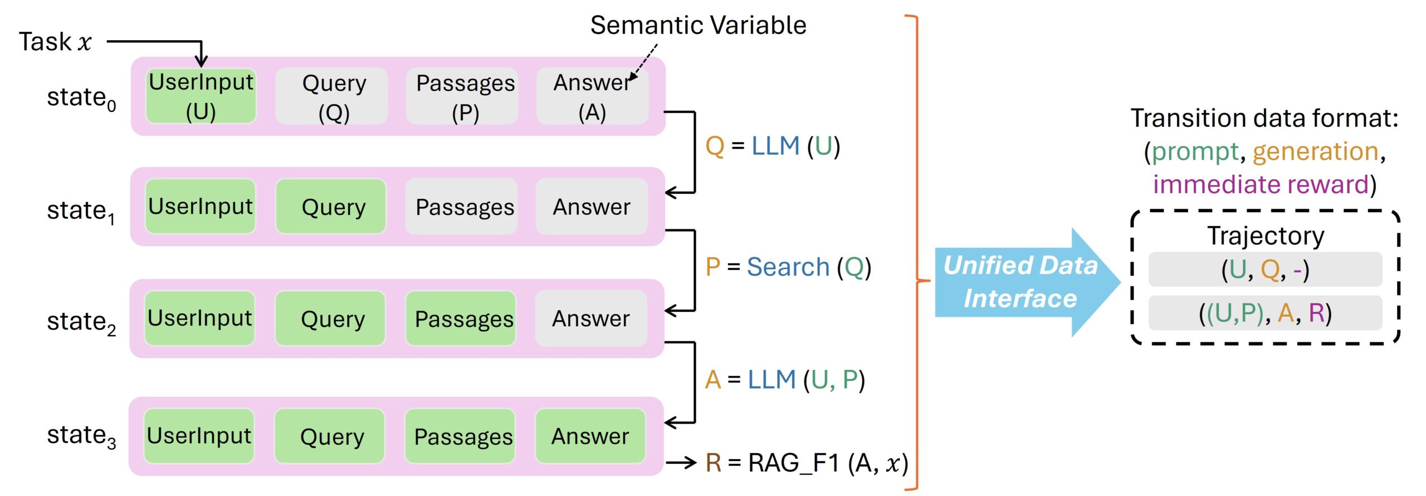This screenshot has width=1426, height=496.
Task: Click the Task x label
Action: click(55, 42)
